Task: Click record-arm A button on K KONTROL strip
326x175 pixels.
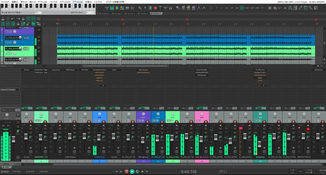Action: point(104,122)
